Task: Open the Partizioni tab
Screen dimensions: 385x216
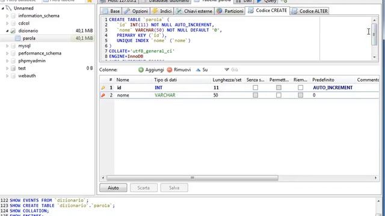Action: click(230, 11)
